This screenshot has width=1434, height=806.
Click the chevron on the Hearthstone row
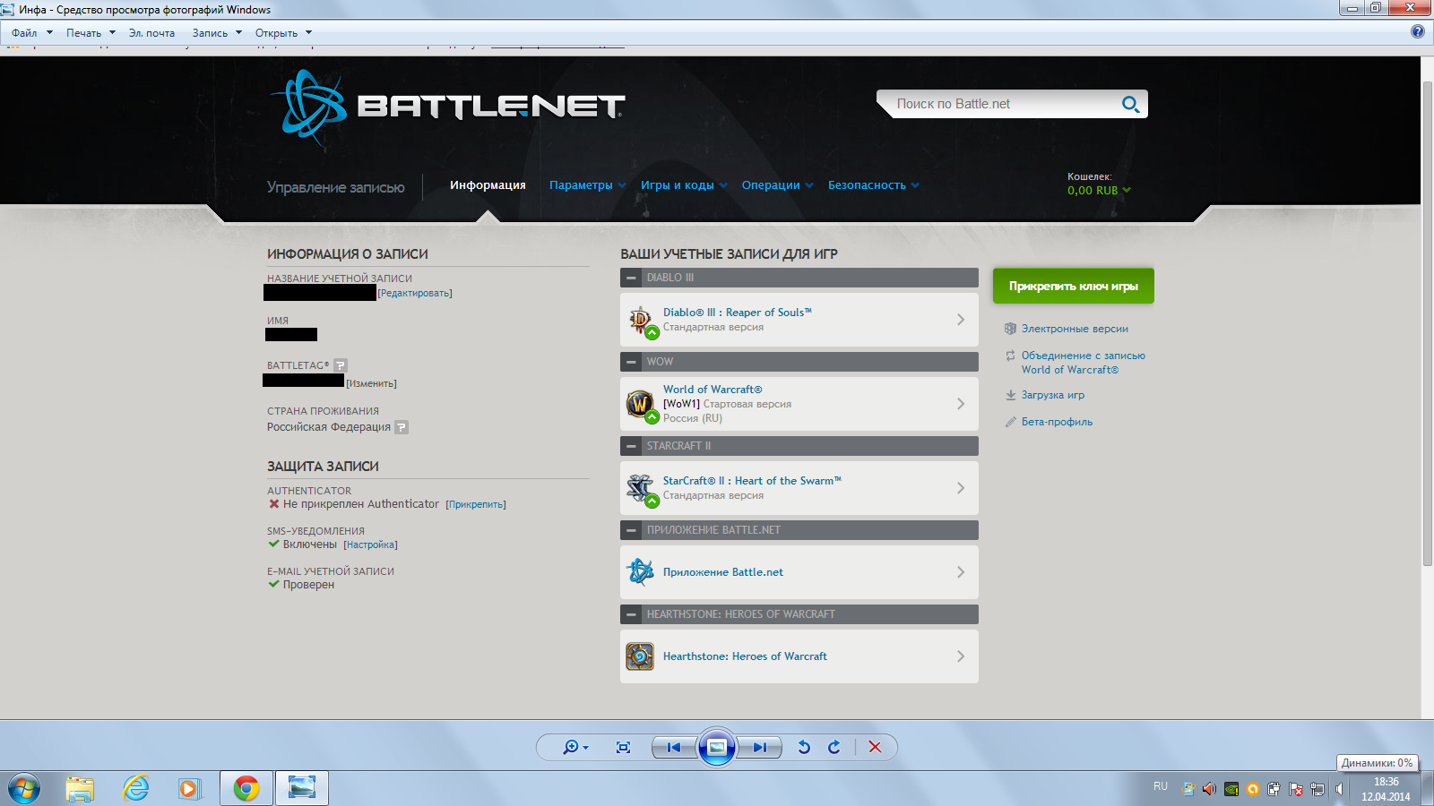click(961, 656)
